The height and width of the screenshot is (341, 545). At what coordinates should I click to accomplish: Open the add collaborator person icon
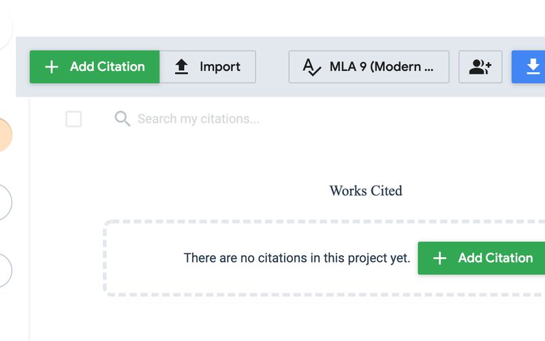pyautogui.click(x=480, y=67)
